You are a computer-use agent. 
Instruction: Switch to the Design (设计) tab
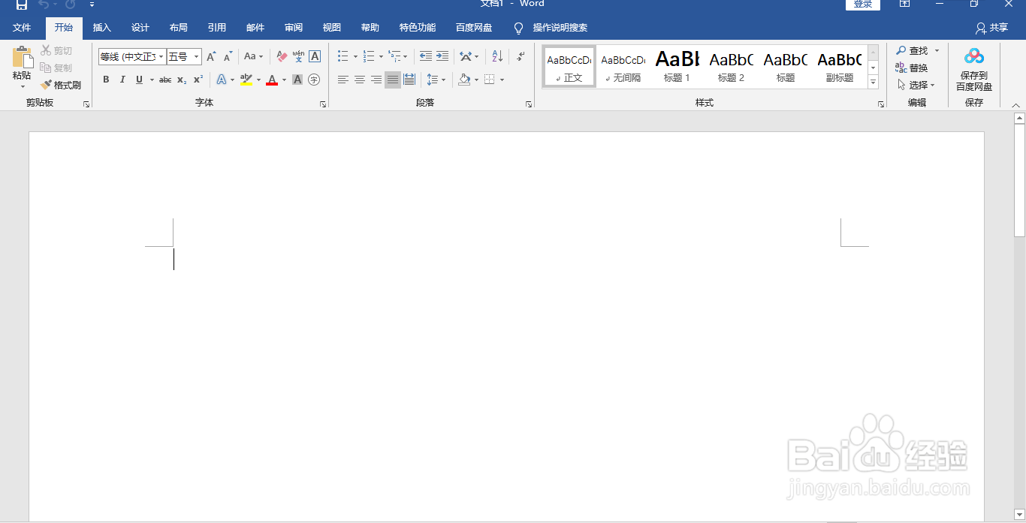pyautogui.click(x=140, y=28)
